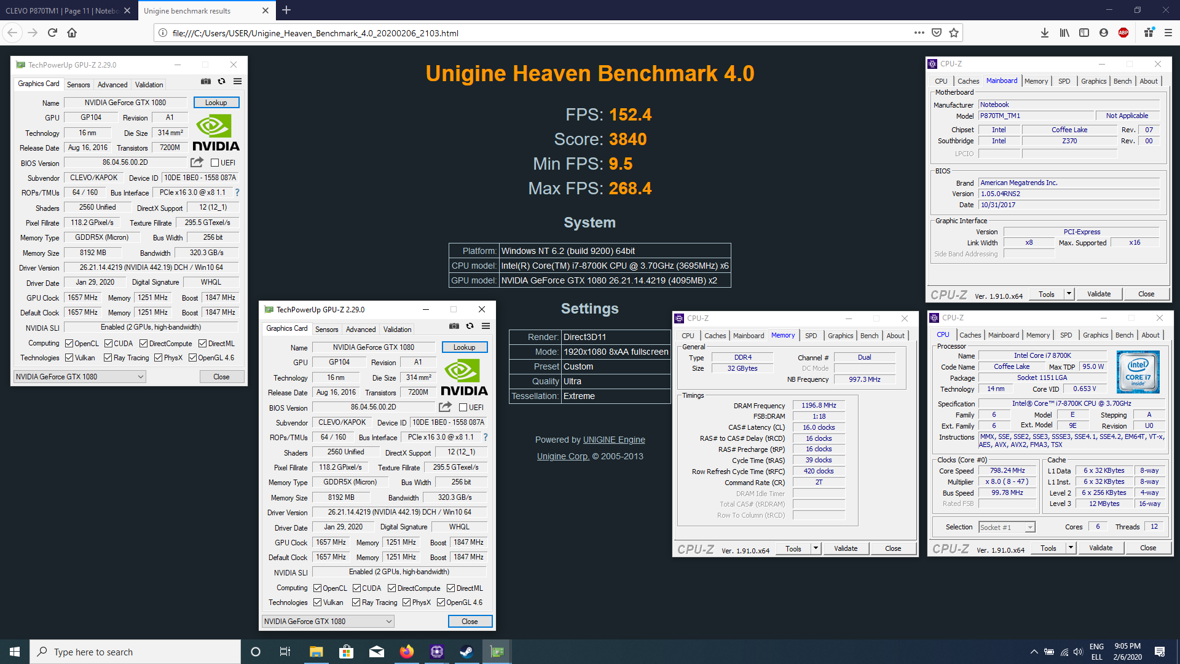Click Validate in Mainboard CPU-Z window
The height and width of the screenshot is (664, 1180).
(1099, 294)
